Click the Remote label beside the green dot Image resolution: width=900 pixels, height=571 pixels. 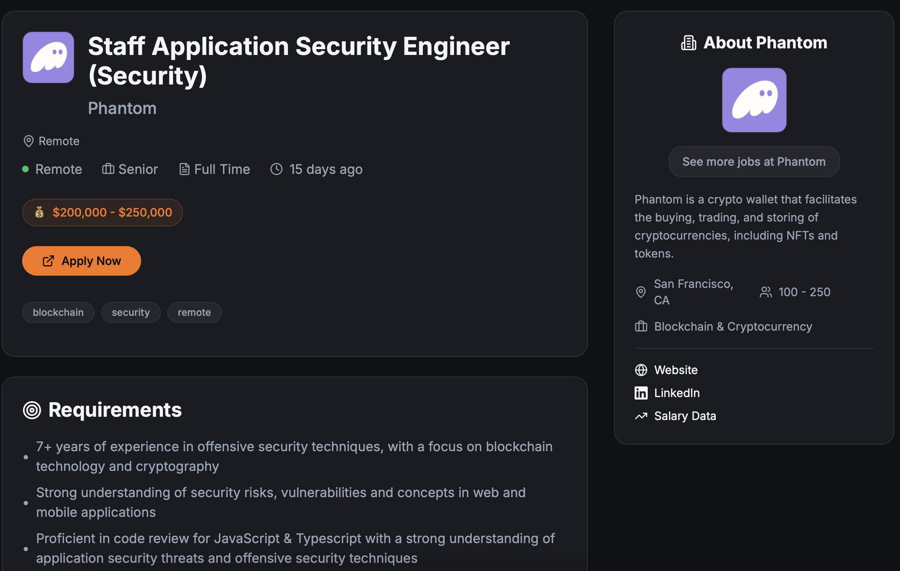[x=59, y=169]
